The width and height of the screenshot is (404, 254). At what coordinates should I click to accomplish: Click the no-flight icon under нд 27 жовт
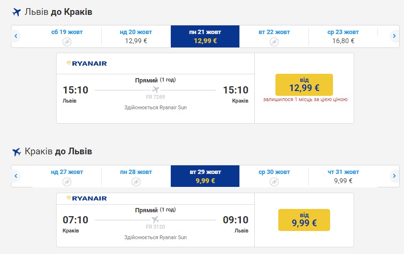[x=67, y=182]
